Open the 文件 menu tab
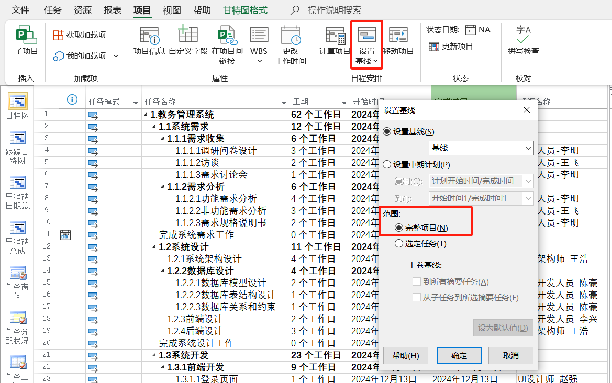The image size is (612, 383). (20, 10)
